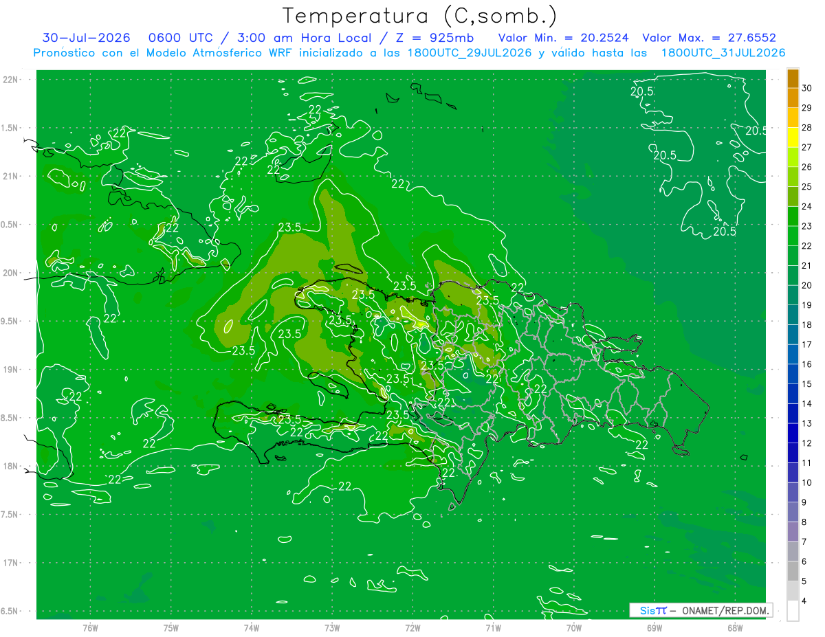The width and height of the screenshot is (825, 637).
Task: Click the "20N" latitude axis label
Action: point(10,273)
